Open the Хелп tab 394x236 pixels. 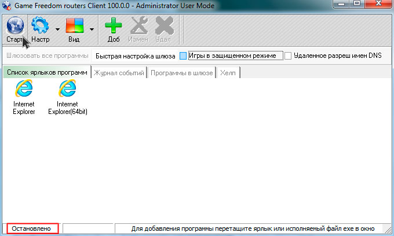(228, 73)
